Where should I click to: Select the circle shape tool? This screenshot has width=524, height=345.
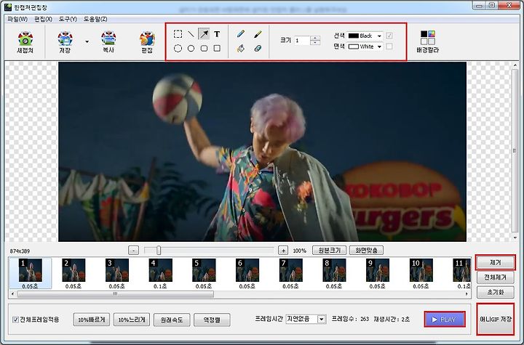(191, 49)
